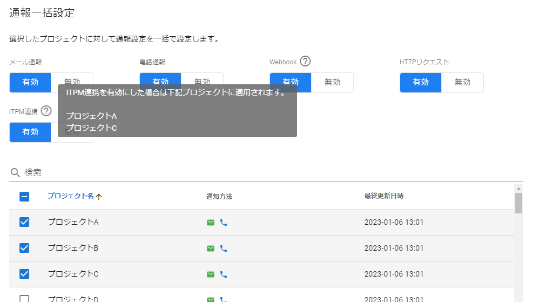Uncheck the プロジェクトA checkbox
Screen dimensions: 533x302
coord(24,222)
